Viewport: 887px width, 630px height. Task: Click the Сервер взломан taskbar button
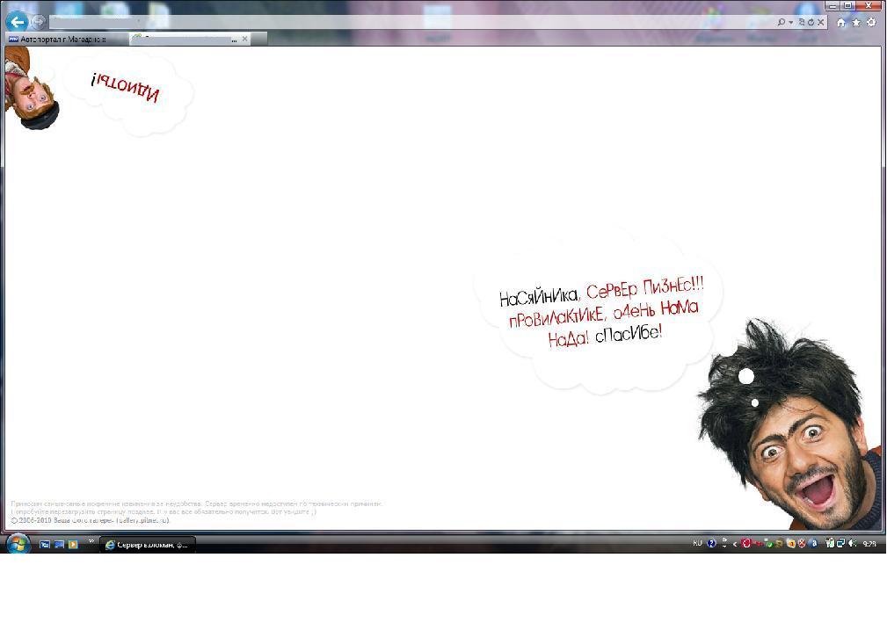tap(147, 545)
